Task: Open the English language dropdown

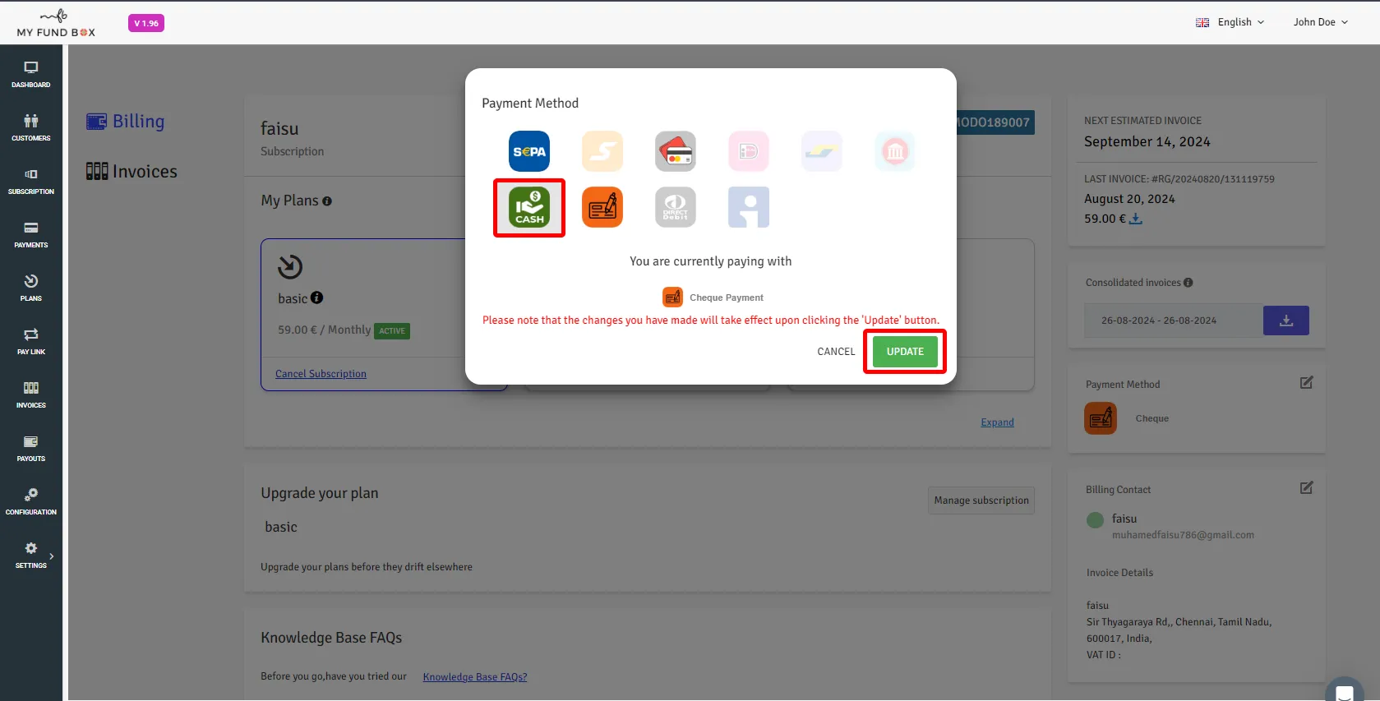Action: coord(1230,22)
